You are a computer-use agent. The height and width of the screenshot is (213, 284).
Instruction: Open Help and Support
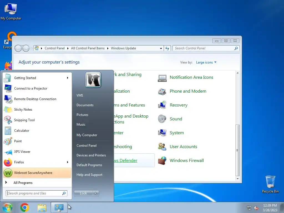pyautogui.click(x=89, y=175)
